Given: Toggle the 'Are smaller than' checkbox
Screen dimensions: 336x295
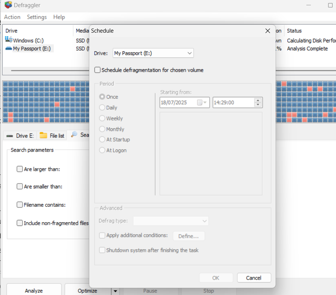Looking at the screenshot, I should [20, 186].
